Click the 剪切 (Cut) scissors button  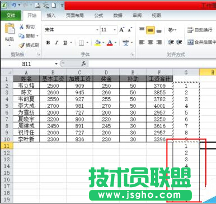point(27,27)
